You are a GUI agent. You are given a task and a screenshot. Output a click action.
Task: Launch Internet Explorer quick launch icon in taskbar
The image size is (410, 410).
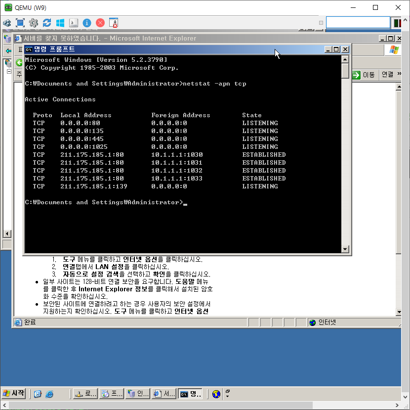pos(49,394)
